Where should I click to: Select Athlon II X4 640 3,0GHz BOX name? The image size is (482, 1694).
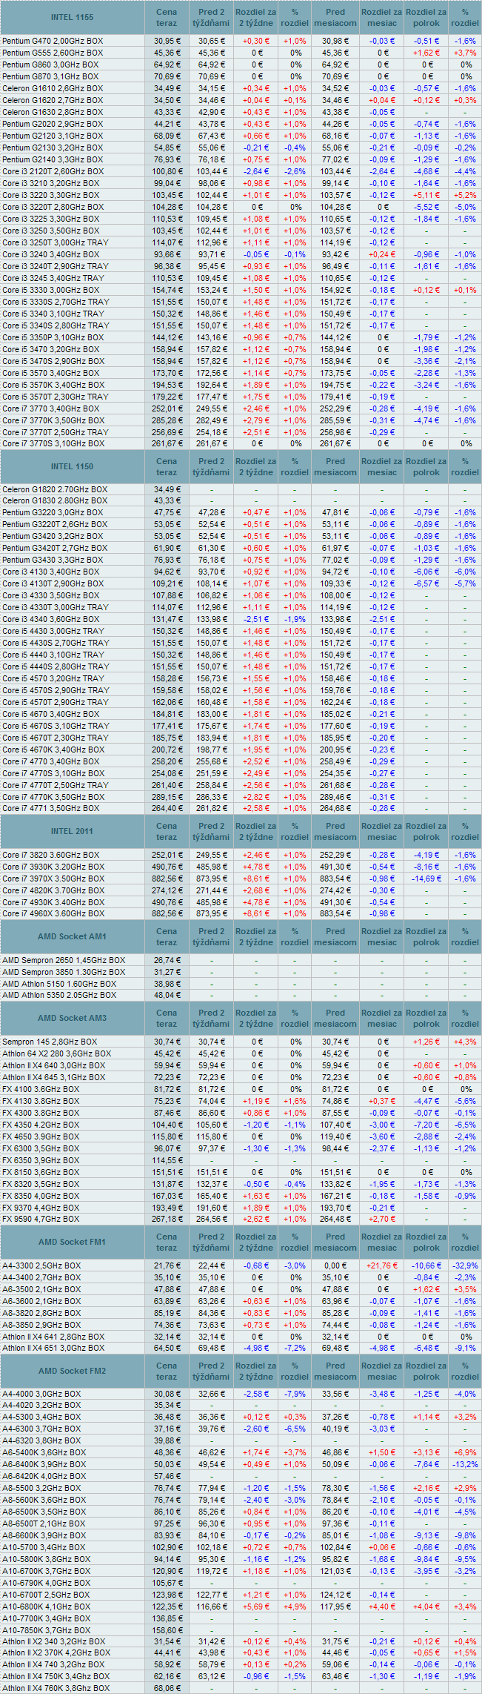pyautogui.click(x=54, y=1065)
